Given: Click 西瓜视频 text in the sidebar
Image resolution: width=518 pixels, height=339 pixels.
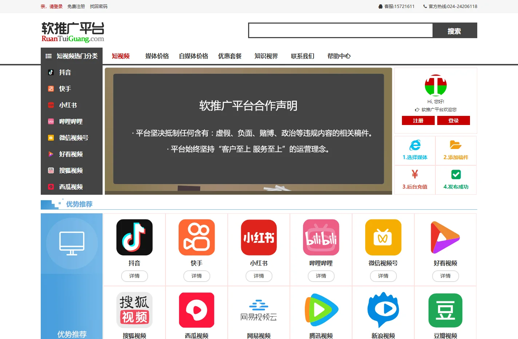Looking at the screenshot, I should pos(71,187).
